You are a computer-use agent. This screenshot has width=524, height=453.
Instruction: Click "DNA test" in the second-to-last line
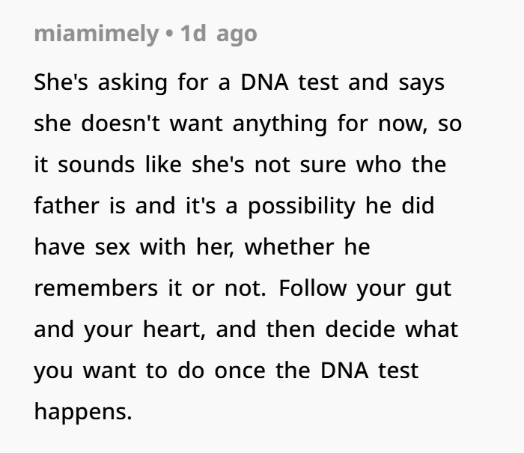tap(369, 371)
